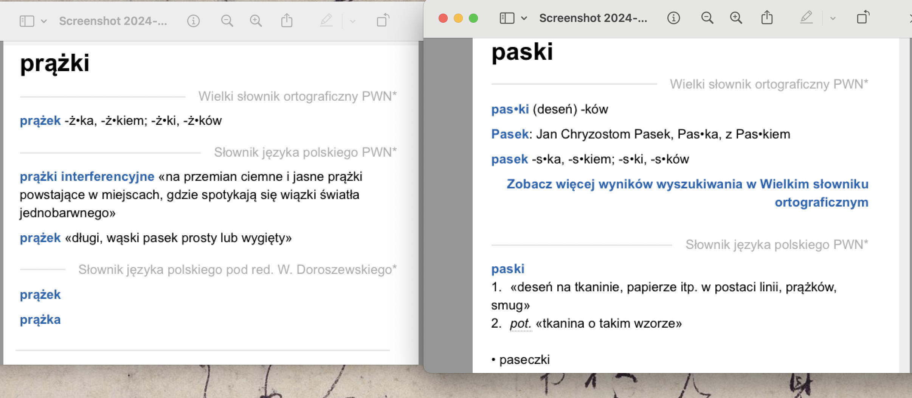Click the info icon in left window
Image resolution: width=912 pixels, height=398 pixels.
pyautogui.click(x=193, y=21)
